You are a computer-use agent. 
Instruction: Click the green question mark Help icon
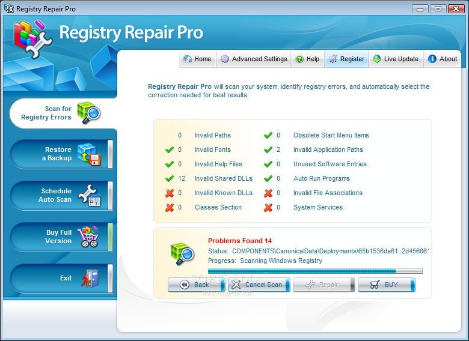click(x=299, y=59)
